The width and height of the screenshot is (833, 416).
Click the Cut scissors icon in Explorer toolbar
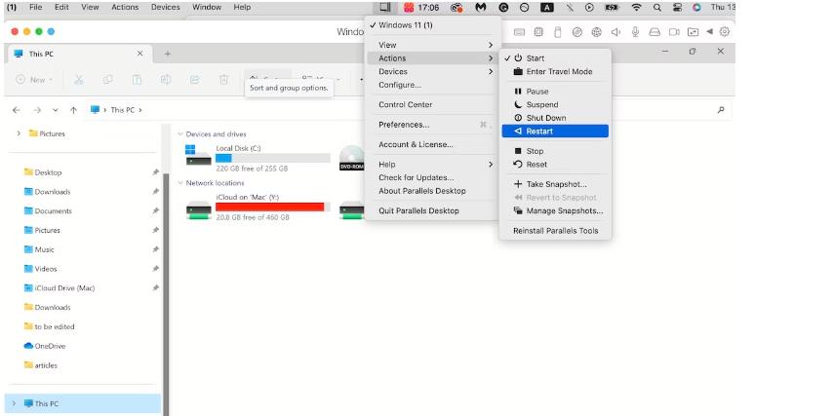click(79, 80)
